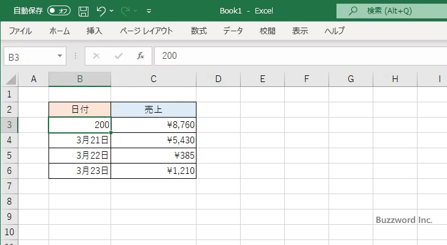Click the Cancel X icon in formula bar
447x245 pixels.
(x=96, y=56)
